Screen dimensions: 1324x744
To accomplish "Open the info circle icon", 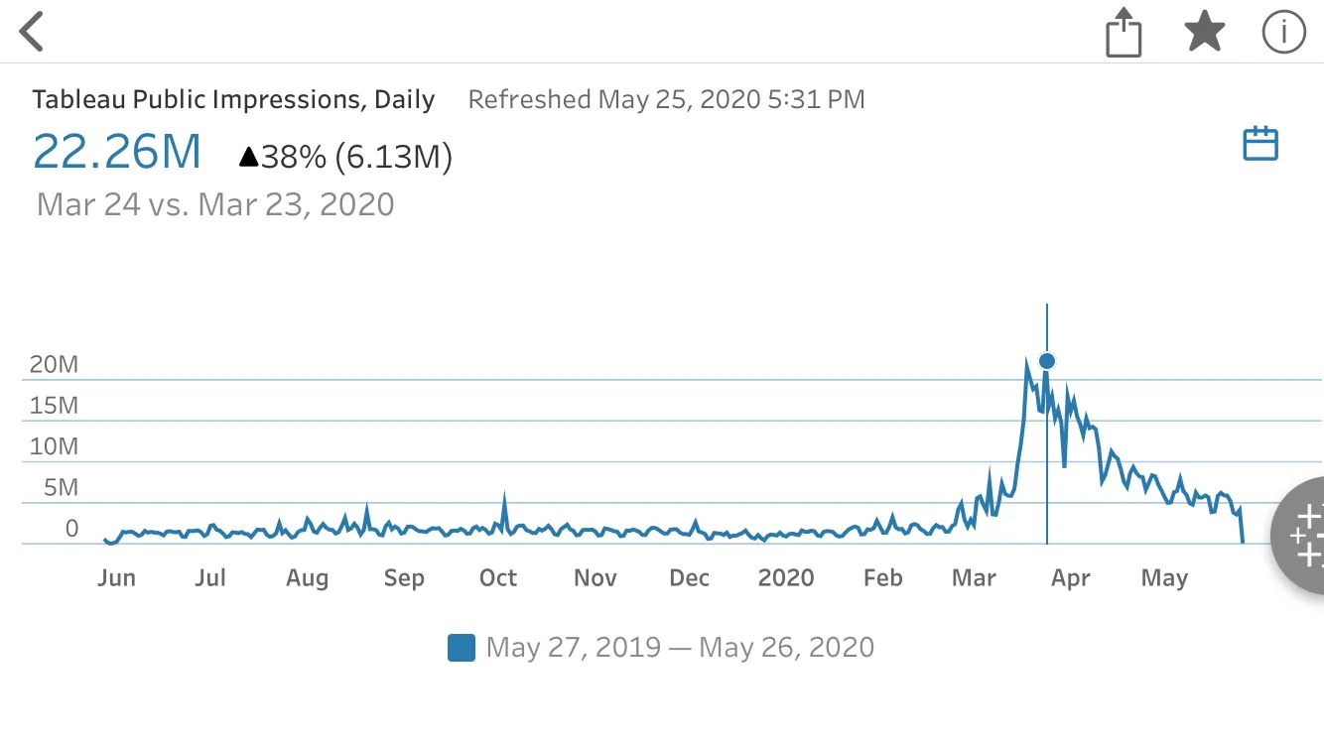I will 1283,33.
